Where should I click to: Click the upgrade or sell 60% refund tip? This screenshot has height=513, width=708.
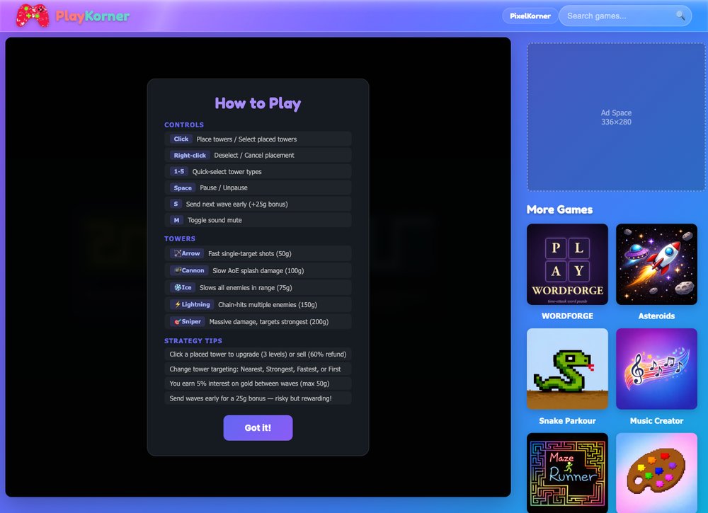[x=258, y=355]
